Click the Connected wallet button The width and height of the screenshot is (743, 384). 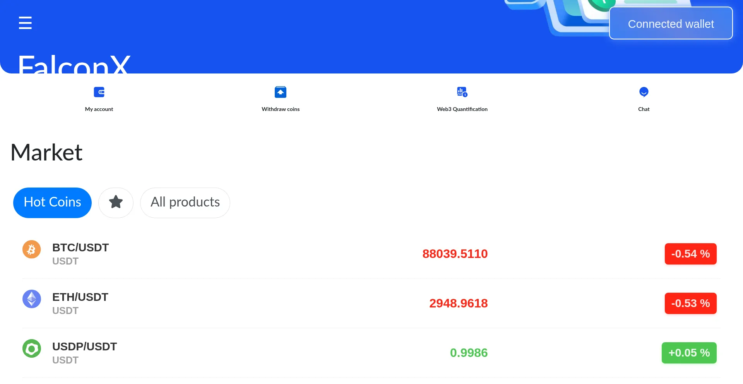pyautogui.click(x=671, y=24)
